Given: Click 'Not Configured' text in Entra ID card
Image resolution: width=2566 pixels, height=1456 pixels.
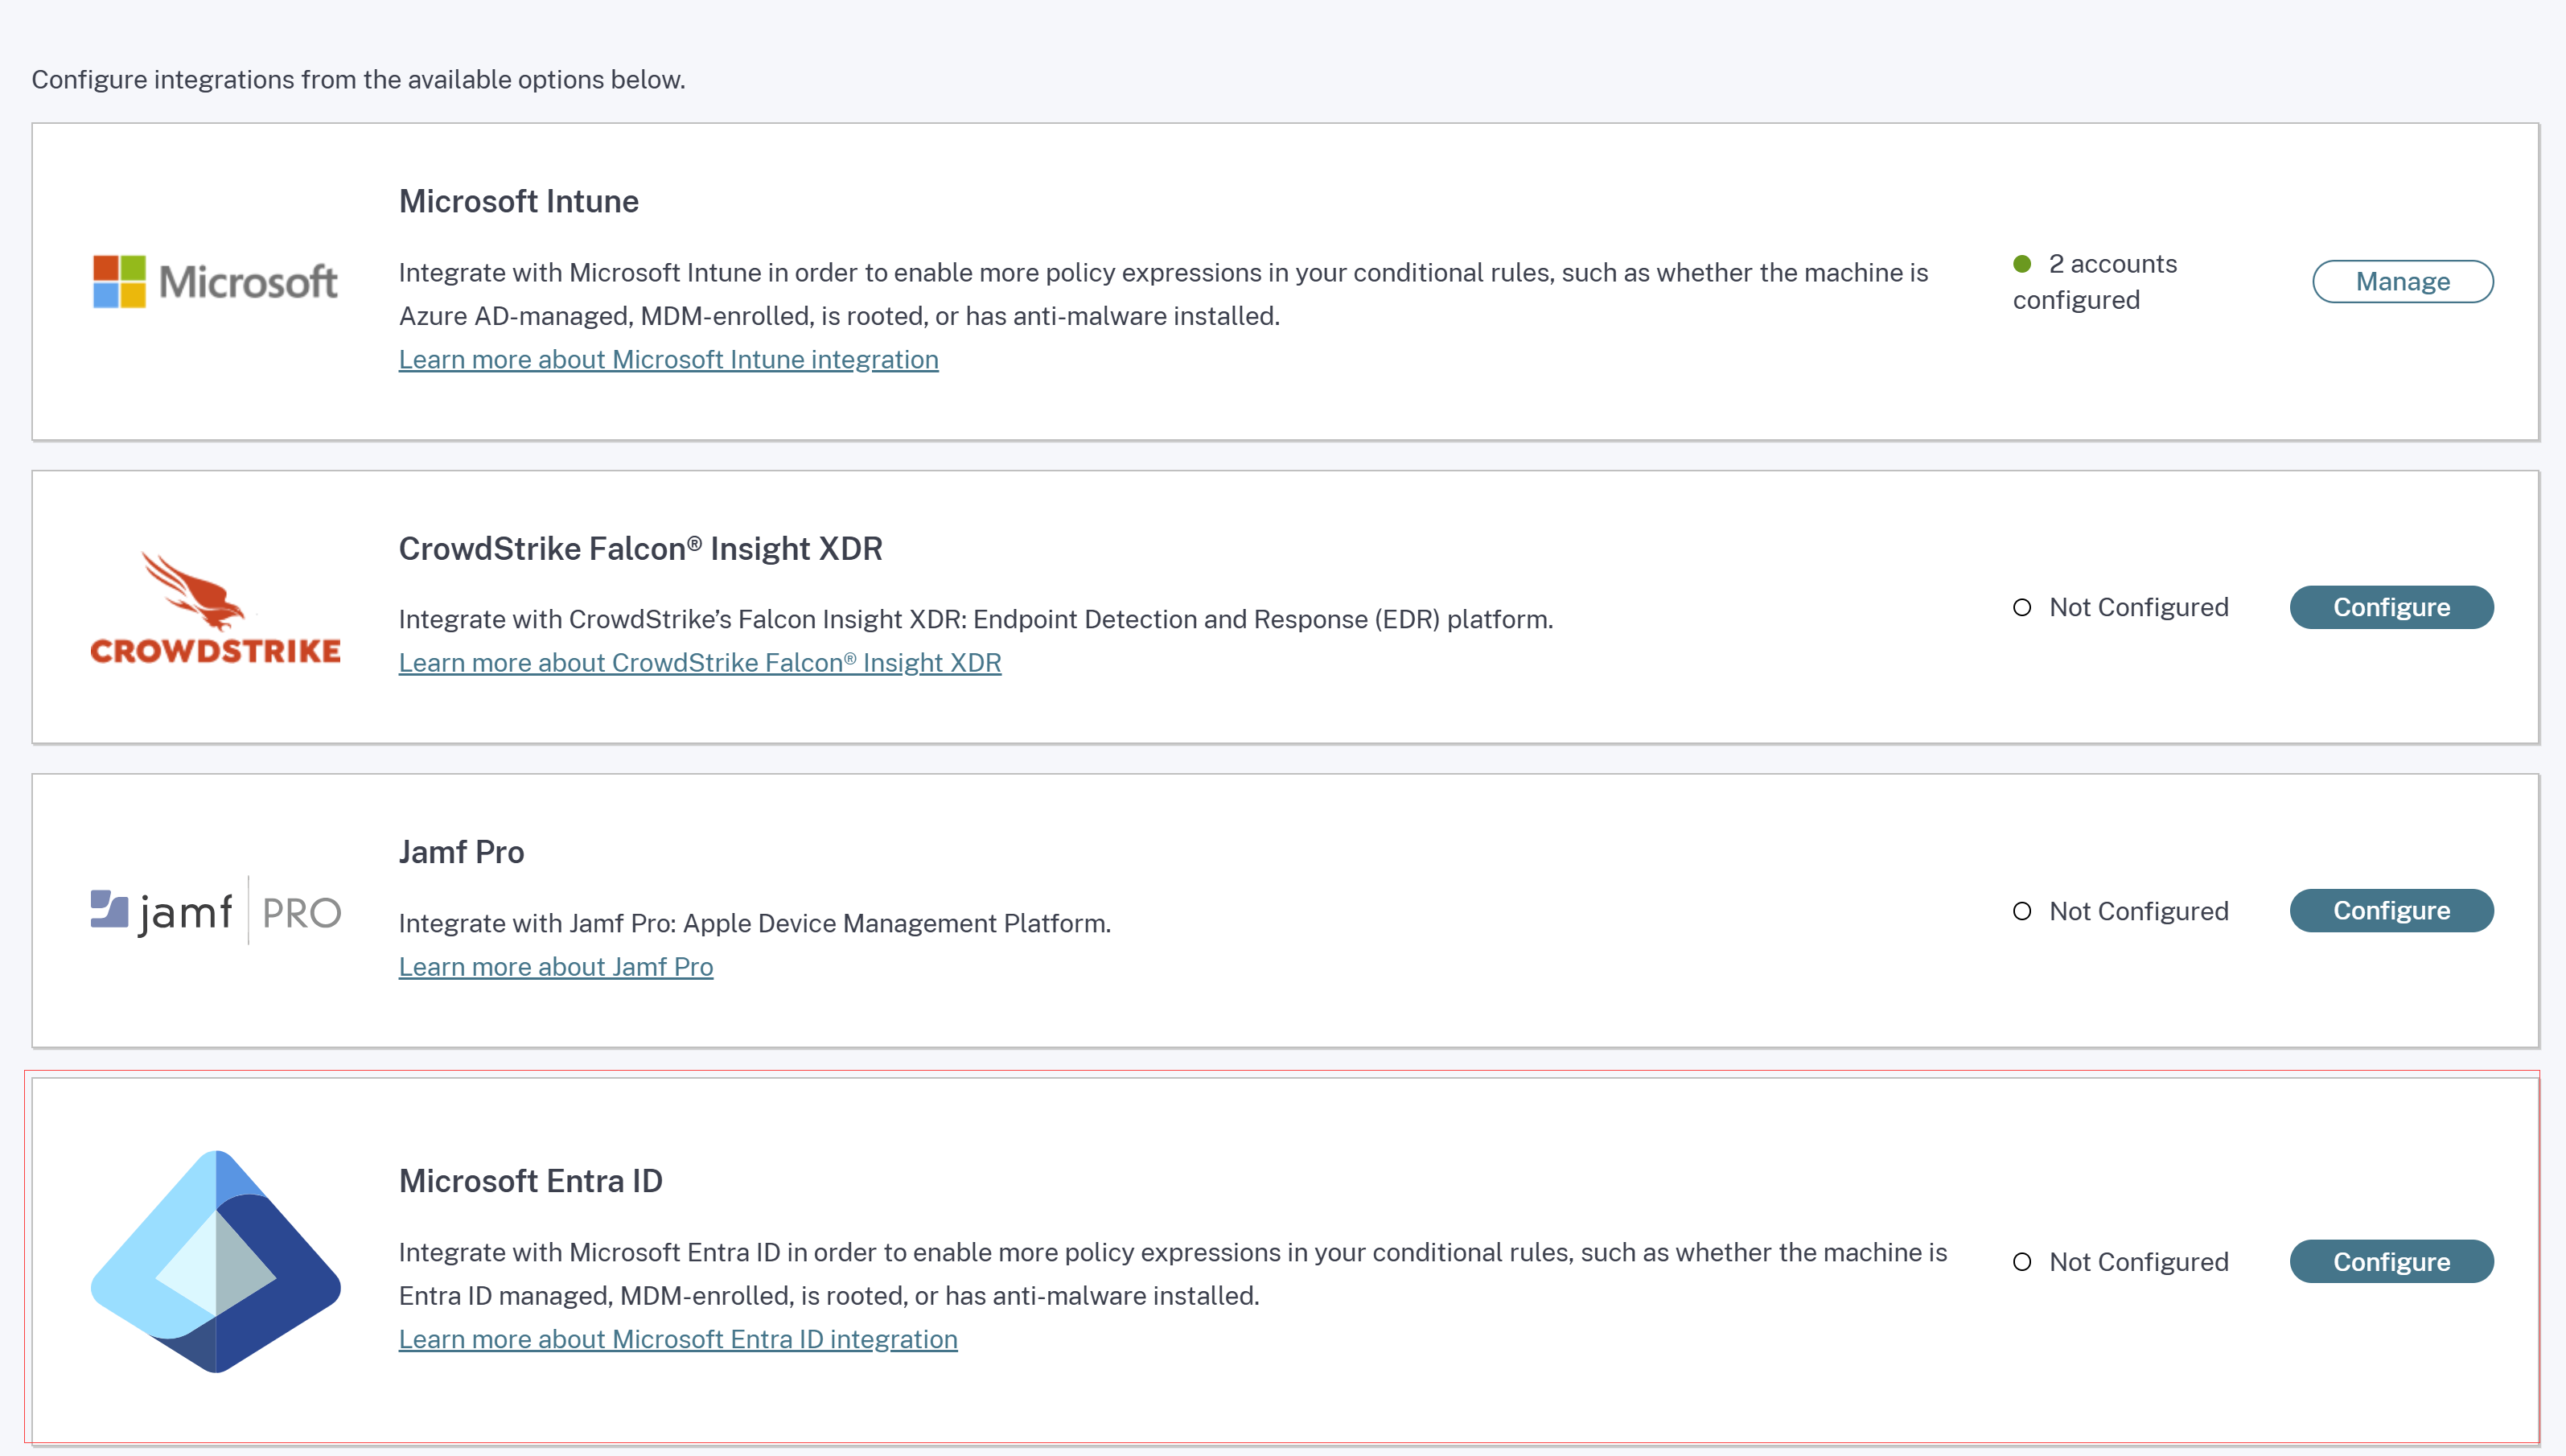Looking at the screenshot, I should click(x=2139, y=1262).
